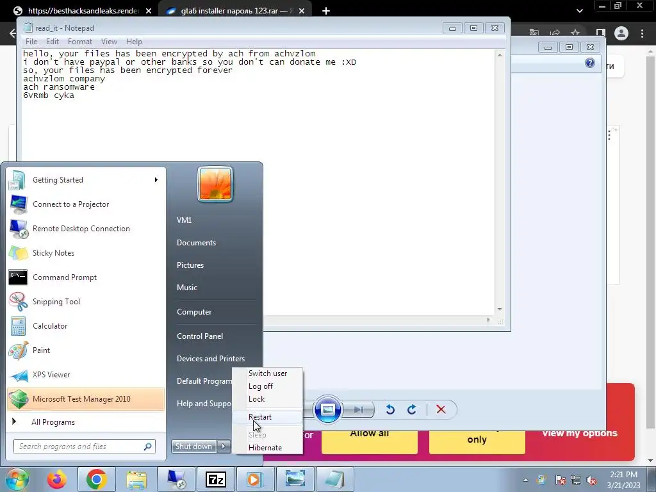Click the Windows Start orb
Image resolution: width=656 pixels, height=492 pixels.
17,479
